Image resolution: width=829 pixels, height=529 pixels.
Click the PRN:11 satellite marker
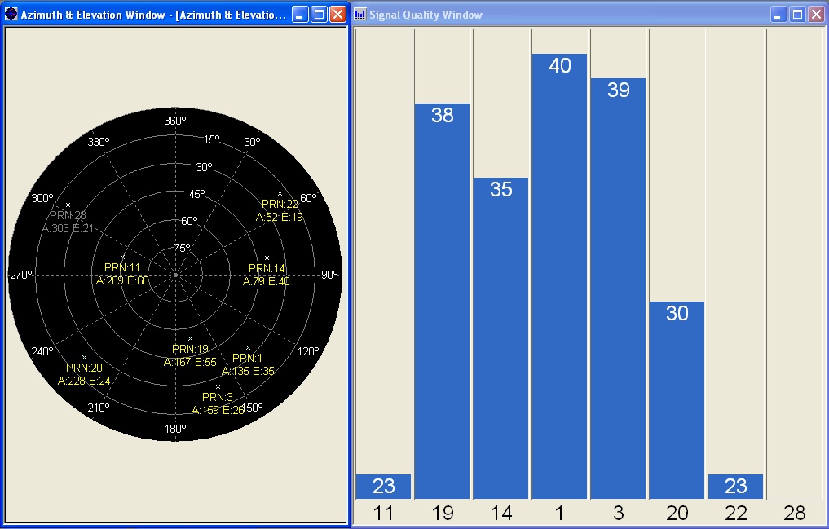point(122,258)
